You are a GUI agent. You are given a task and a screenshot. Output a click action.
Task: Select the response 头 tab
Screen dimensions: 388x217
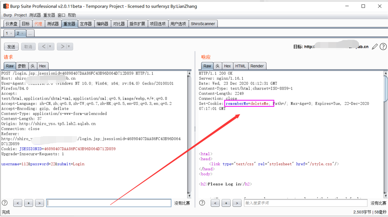pyautogui.click(x=217, y=66)
